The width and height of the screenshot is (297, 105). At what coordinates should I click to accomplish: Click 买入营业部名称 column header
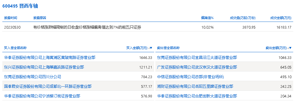pos(15,48)
